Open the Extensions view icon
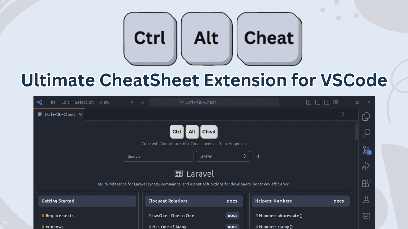 pyautogui.click(x=366, y=183)
